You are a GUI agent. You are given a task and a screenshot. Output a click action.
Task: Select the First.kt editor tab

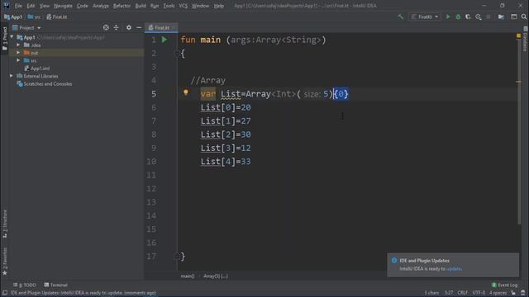click(161, 27)
